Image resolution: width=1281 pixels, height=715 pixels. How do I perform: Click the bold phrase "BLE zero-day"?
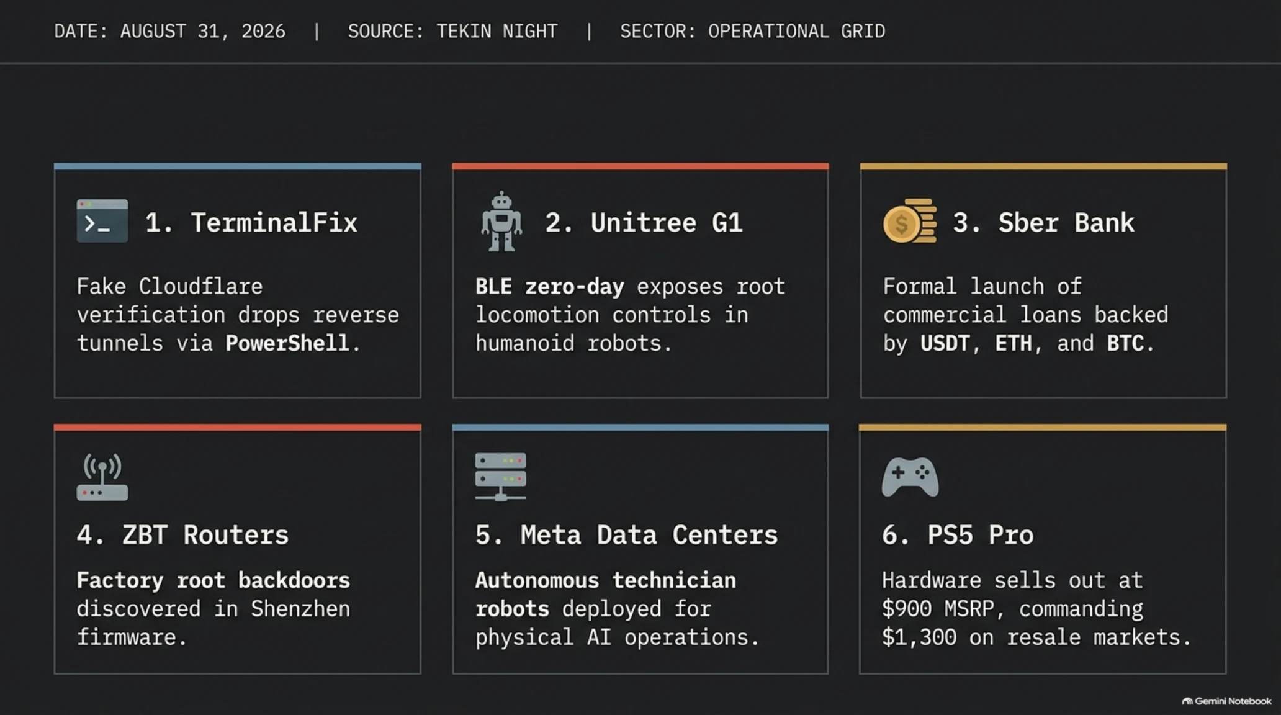[x=549, y=287]
